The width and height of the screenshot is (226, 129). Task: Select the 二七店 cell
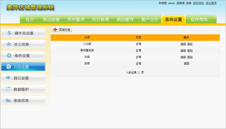(x=87, y=44)
